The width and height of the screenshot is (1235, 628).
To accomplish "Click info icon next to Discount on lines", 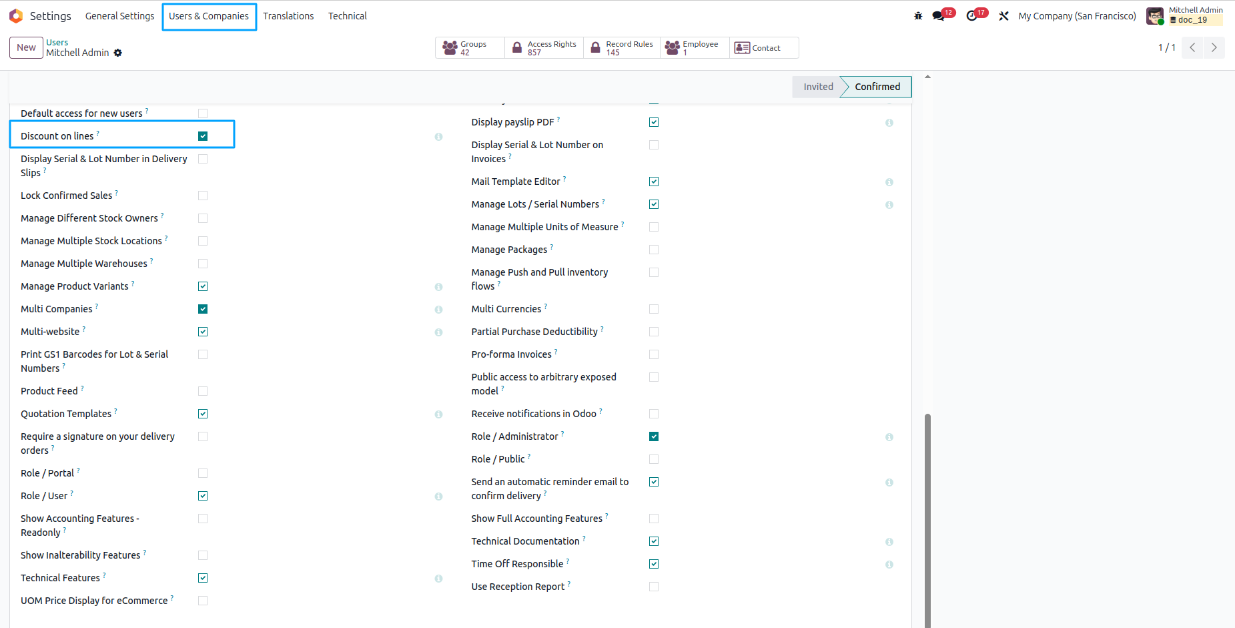I will click(438, 137).
